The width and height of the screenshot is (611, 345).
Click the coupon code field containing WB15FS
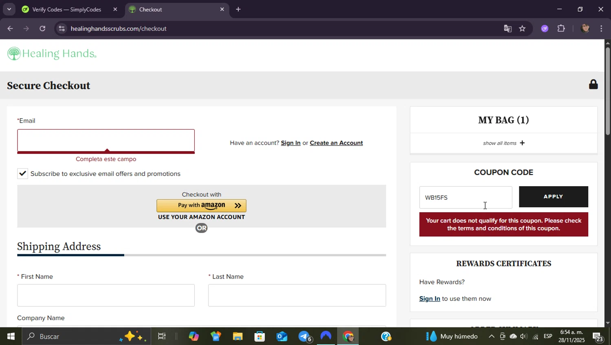point(466,198)
